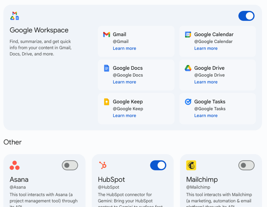Click the Asana three-dot logo
This screenshot has width=267, height=207.
click(15, 165)
